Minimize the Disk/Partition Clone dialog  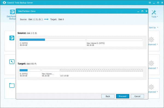coord(138,11)
